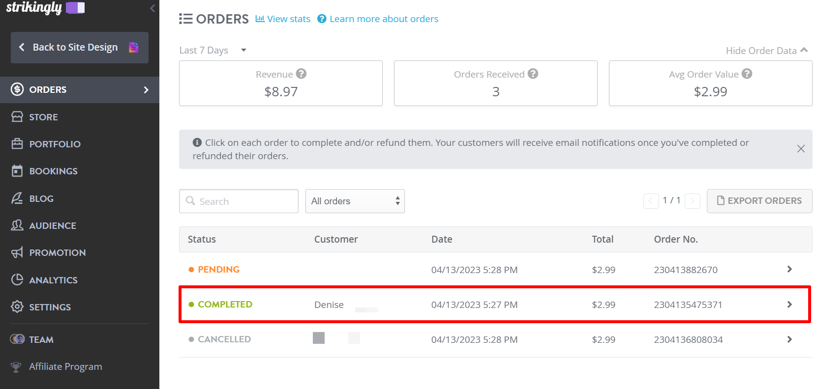Collapse the sidebar with the arrow icon
The width and height of the screenshot is (818, 389).
(152, 8)
